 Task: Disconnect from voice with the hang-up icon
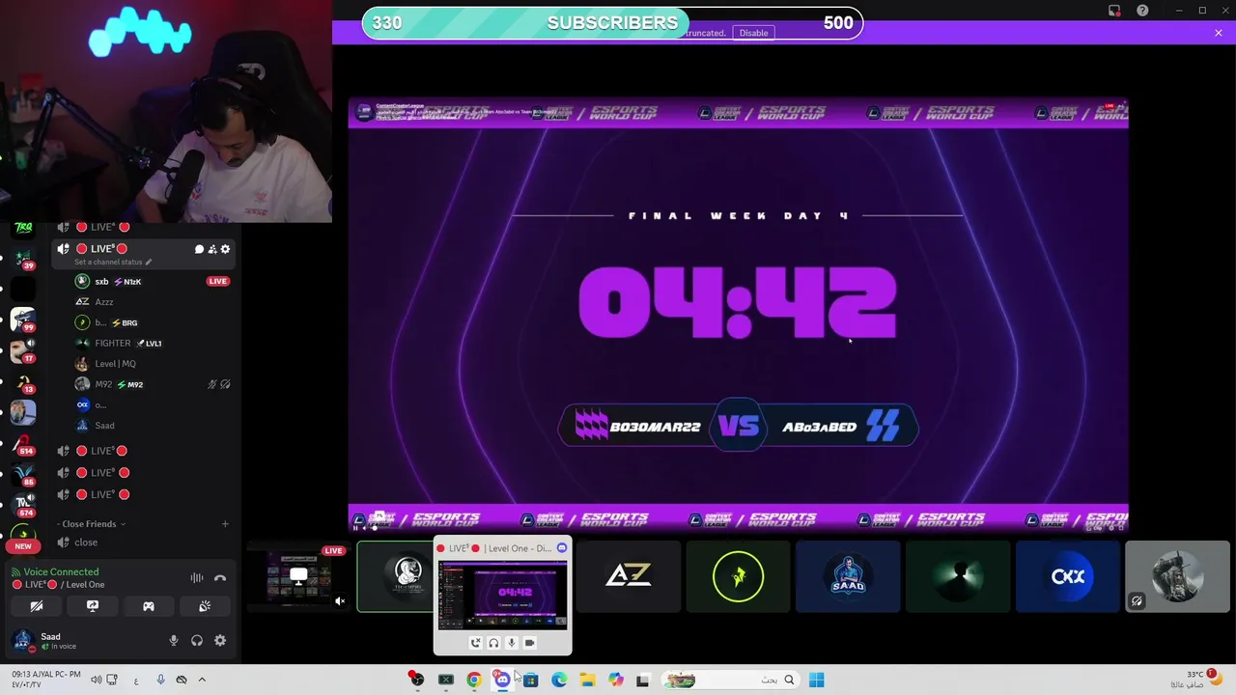click(x=220, y=578)
